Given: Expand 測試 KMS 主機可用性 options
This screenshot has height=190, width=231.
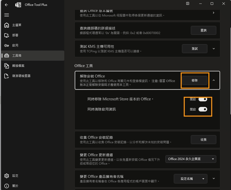Looking at the screenshot, I should pos(214,49).
